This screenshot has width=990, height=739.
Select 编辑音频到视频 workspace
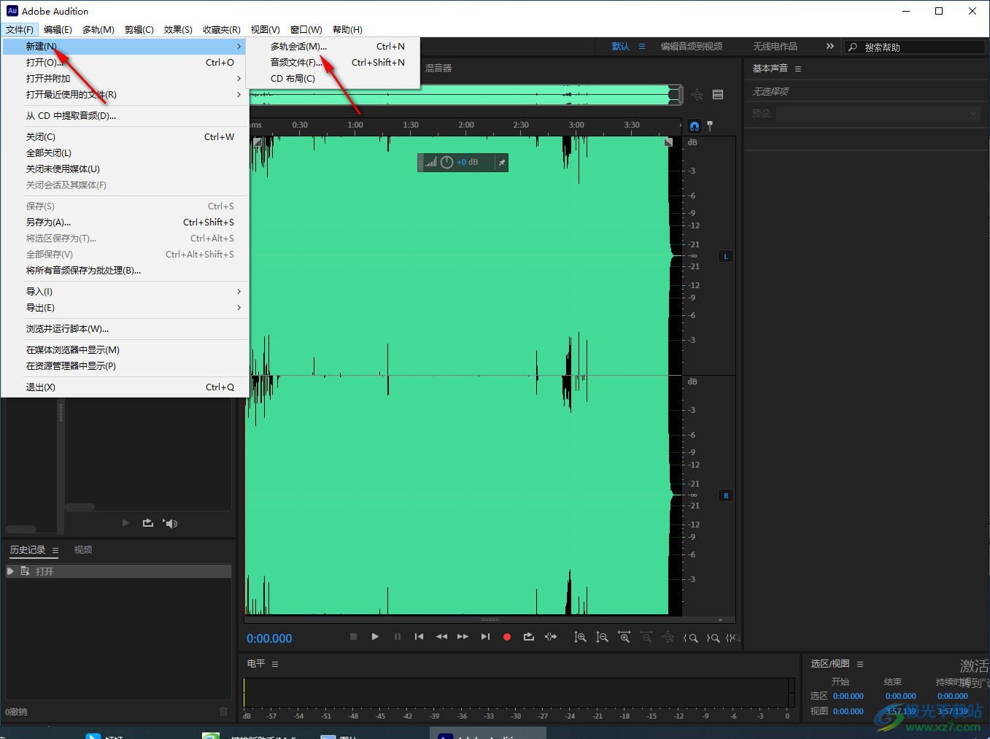[x=692, y=46]
